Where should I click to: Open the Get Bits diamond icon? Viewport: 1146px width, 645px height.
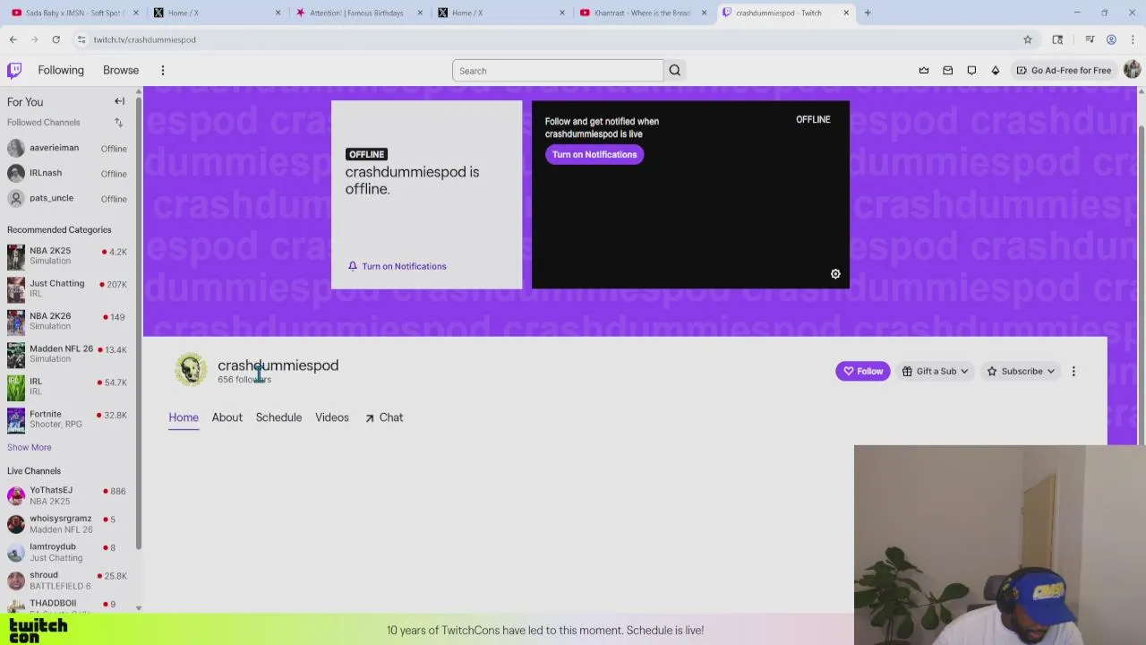(995, 70)
